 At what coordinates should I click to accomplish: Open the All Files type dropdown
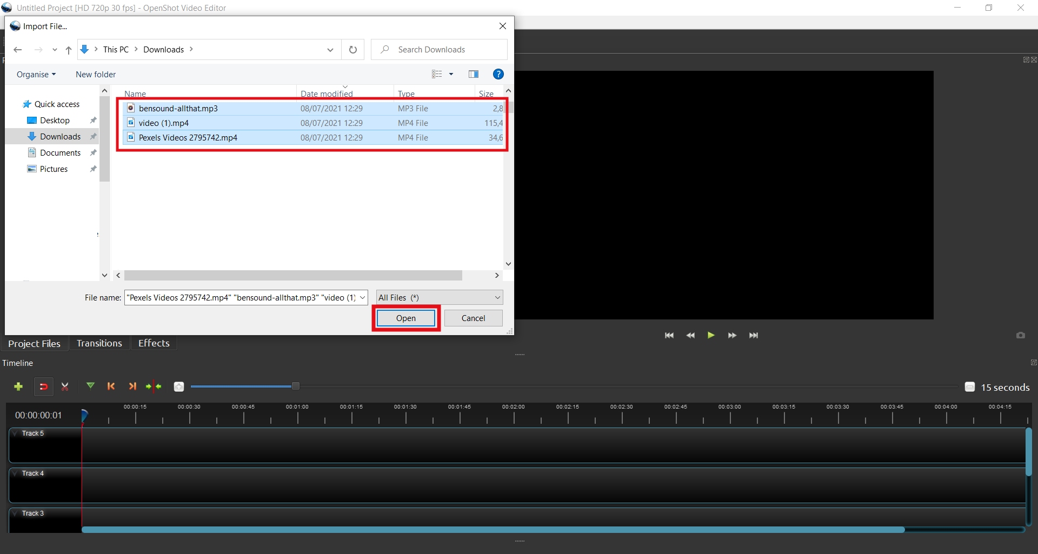pyautogui.click(x=440, y=297)
